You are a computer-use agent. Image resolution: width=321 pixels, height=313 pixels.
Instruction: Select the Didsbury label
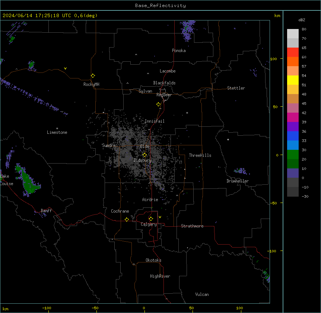143,160
